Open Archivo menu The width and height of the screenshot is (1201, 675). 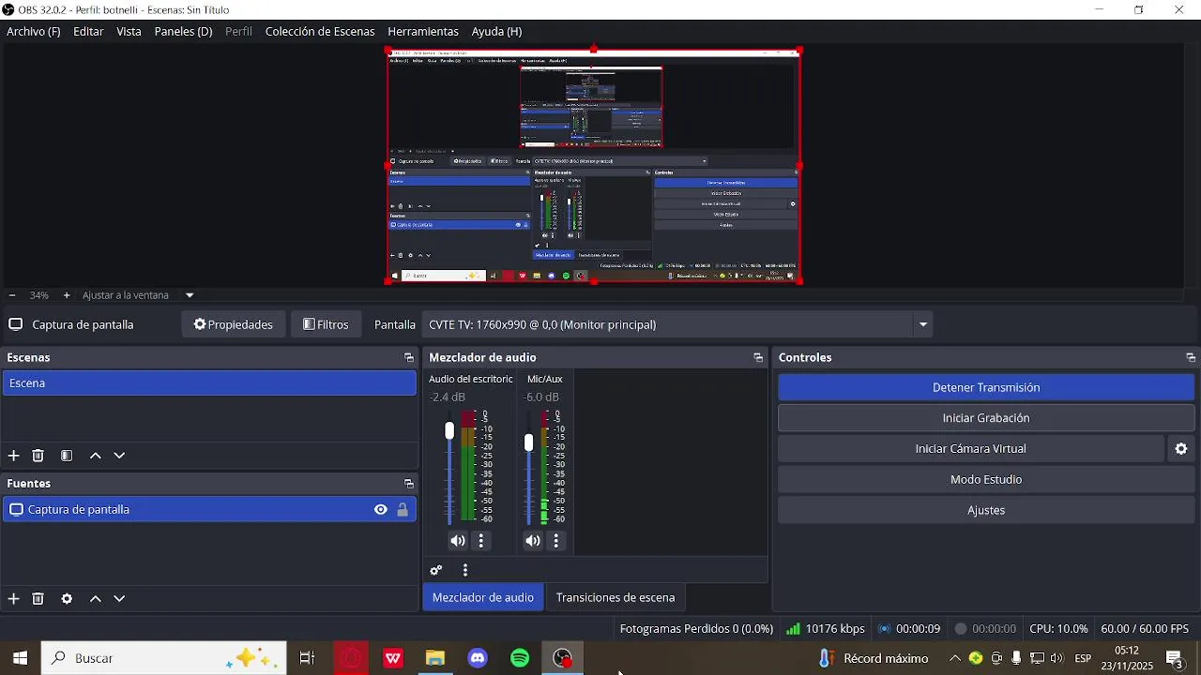(x=34, y=31)
